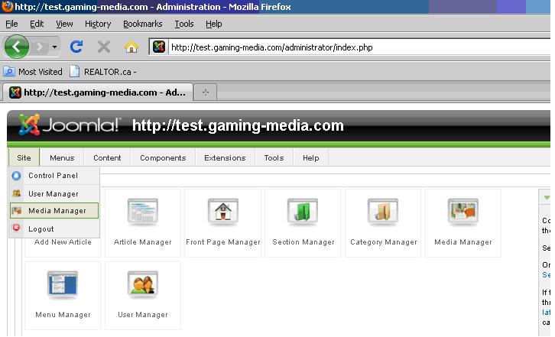Expand the Joomla Extensions menu
The width and height of the screenshot is (555, 337).
225,157
